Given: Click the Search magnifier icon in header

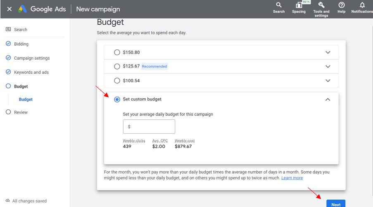Looking at the screenshot, I should click(x=279, y=5).
